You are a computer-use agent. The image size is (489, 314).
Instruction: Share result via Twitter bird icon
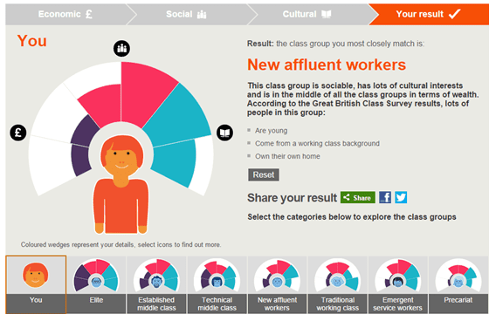click(x=401, y=197)
